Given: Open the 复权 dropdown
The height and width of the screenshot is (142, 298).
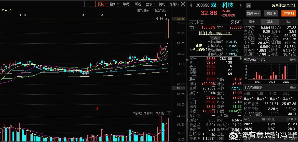Looking at the screenshot, I should coord(102,4).
